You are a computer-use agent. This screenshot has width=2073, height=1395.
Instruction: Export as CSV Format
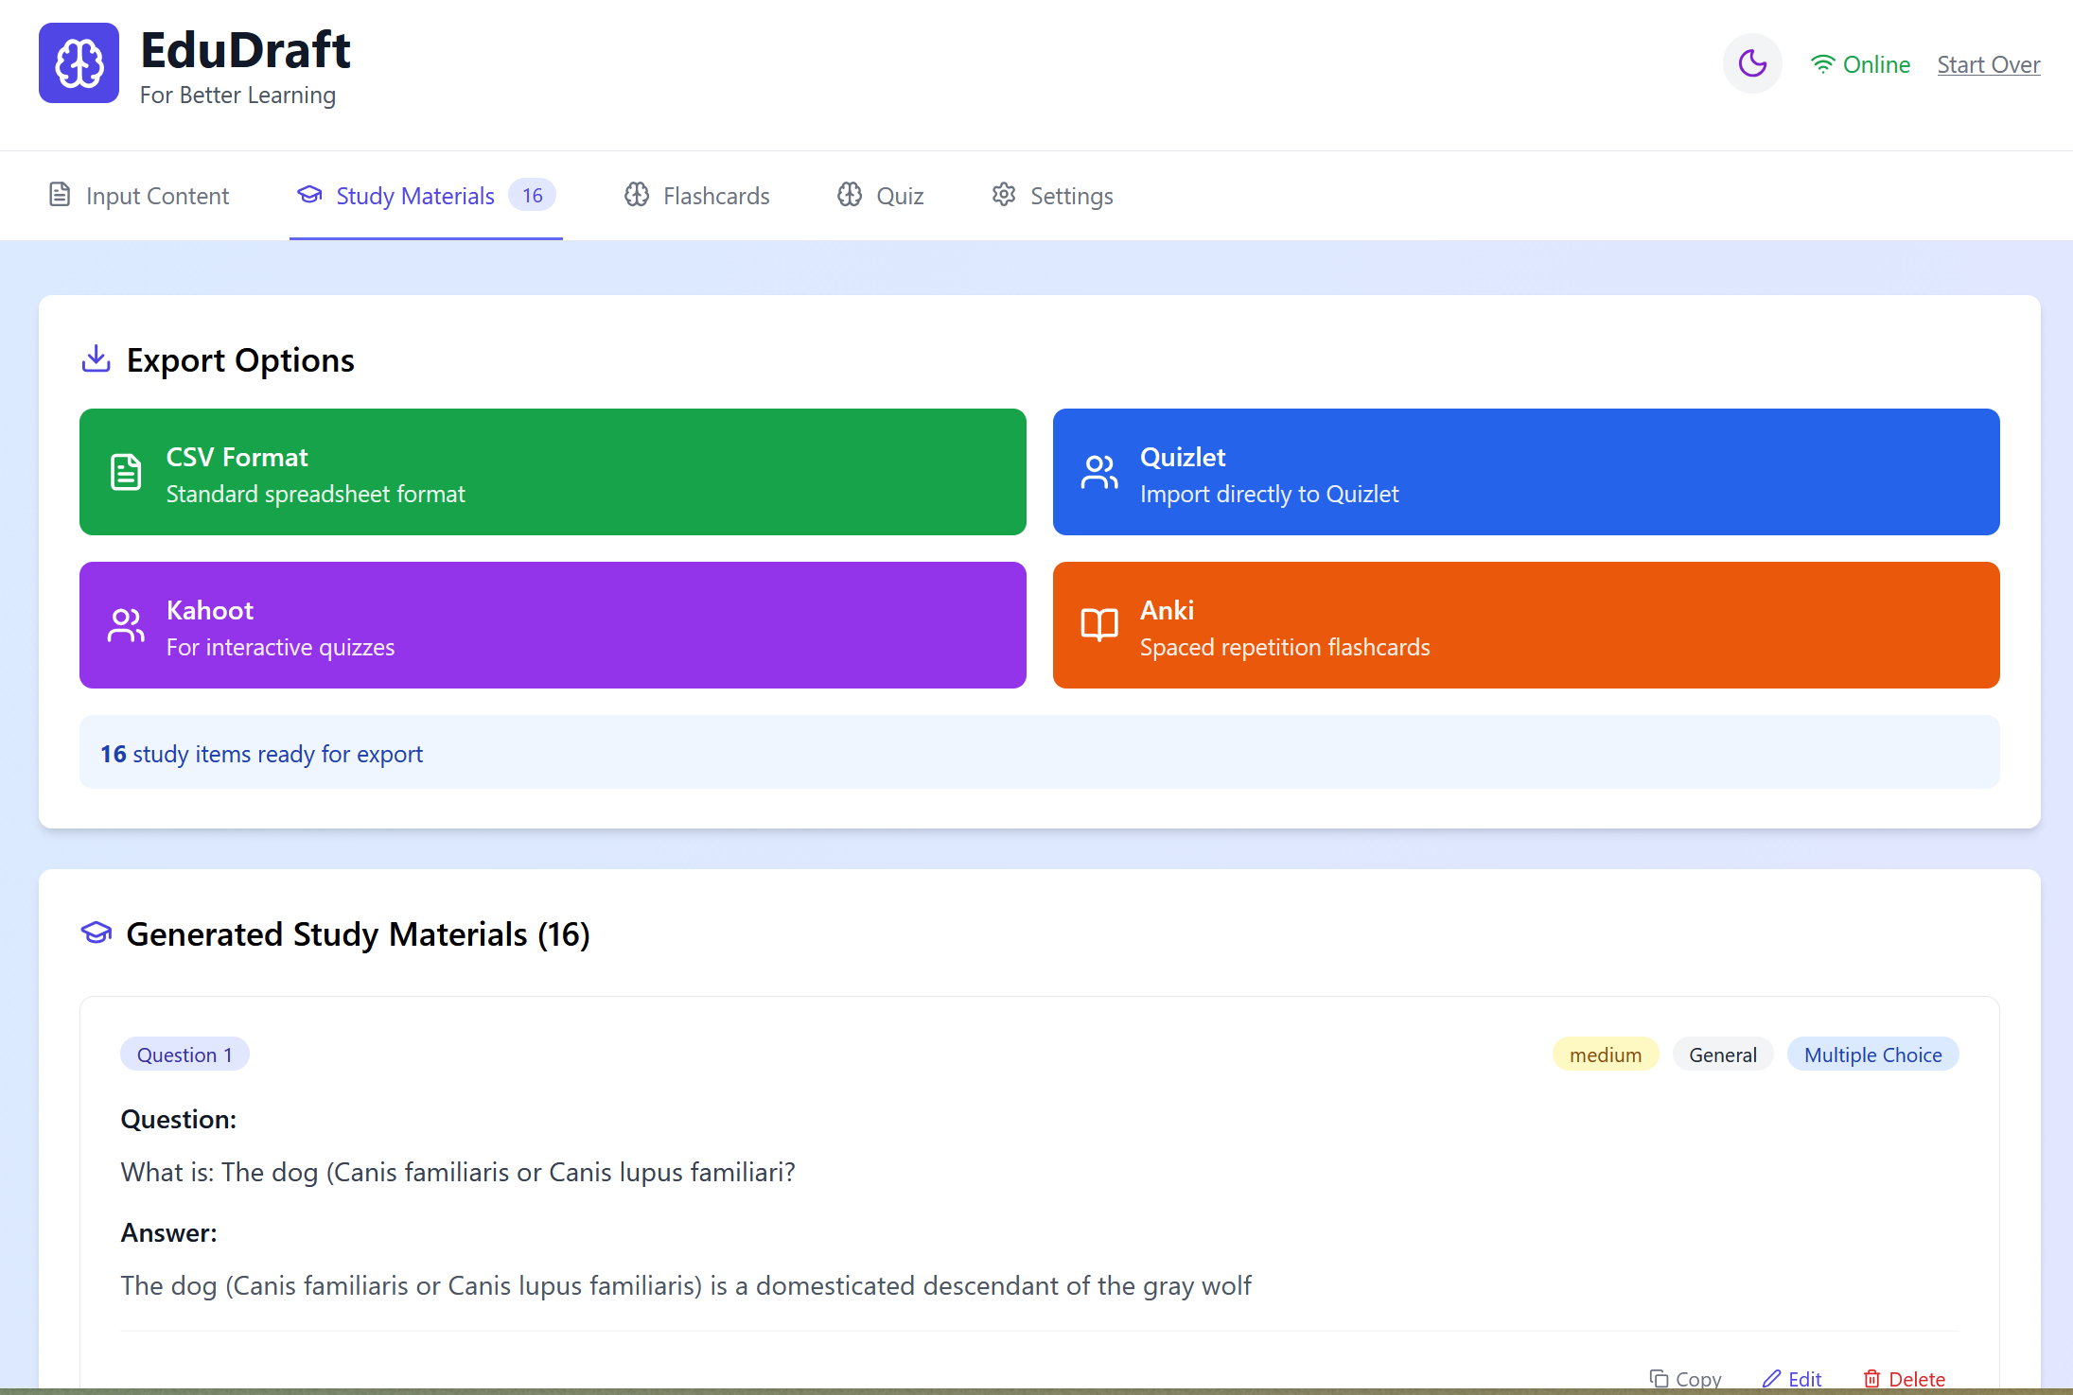[x=553, y=472]
